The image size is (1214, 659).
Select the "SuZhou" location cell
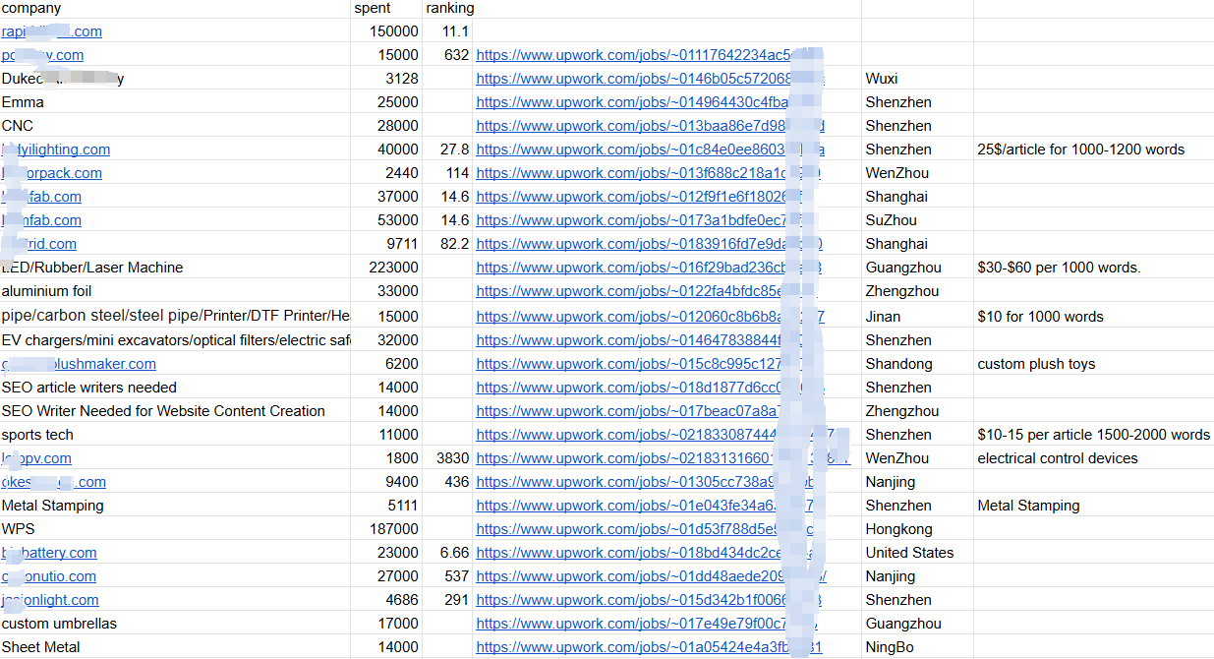[x=917, y=220]
